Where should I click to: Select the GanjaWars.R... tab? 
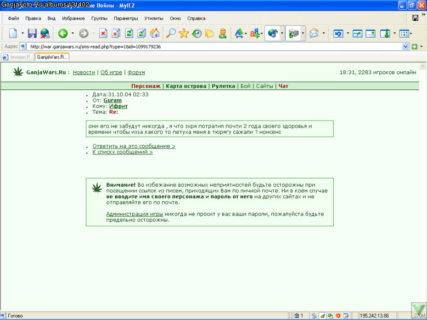click(x=52, y=57)
